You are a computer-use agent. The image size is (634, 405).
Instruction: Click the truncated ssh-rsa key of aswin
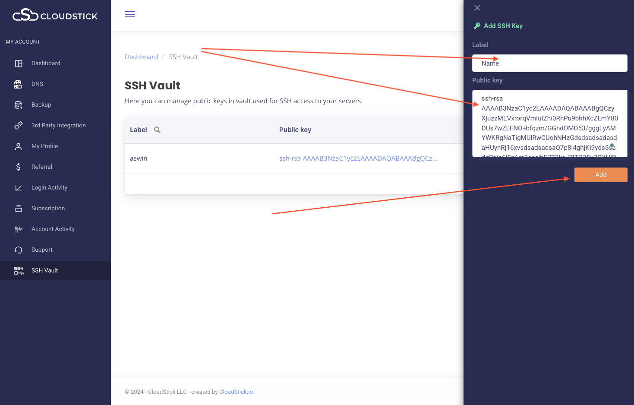[x=358, y=158]
